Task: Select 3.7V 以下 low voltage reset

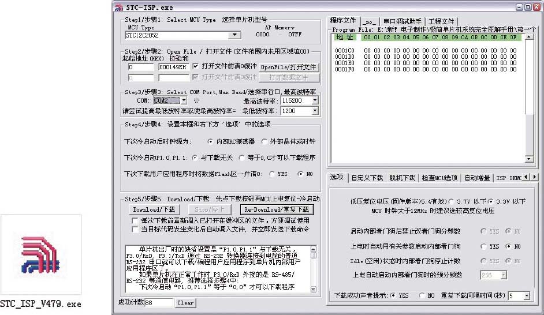Action: (x=451, y=201)
